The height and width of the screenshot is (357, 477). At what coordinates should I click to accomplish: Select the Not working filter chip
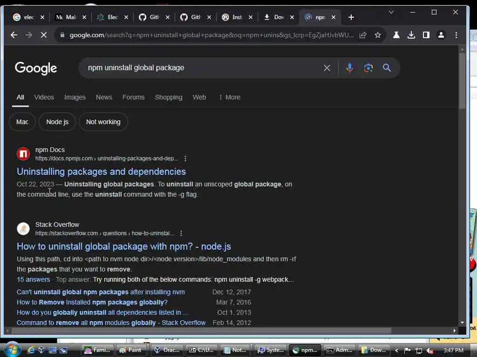(x=103, y=122)
